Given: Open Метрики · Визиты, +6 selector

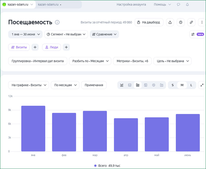Looking at the screenshot, I should click(x=132, y=61).
